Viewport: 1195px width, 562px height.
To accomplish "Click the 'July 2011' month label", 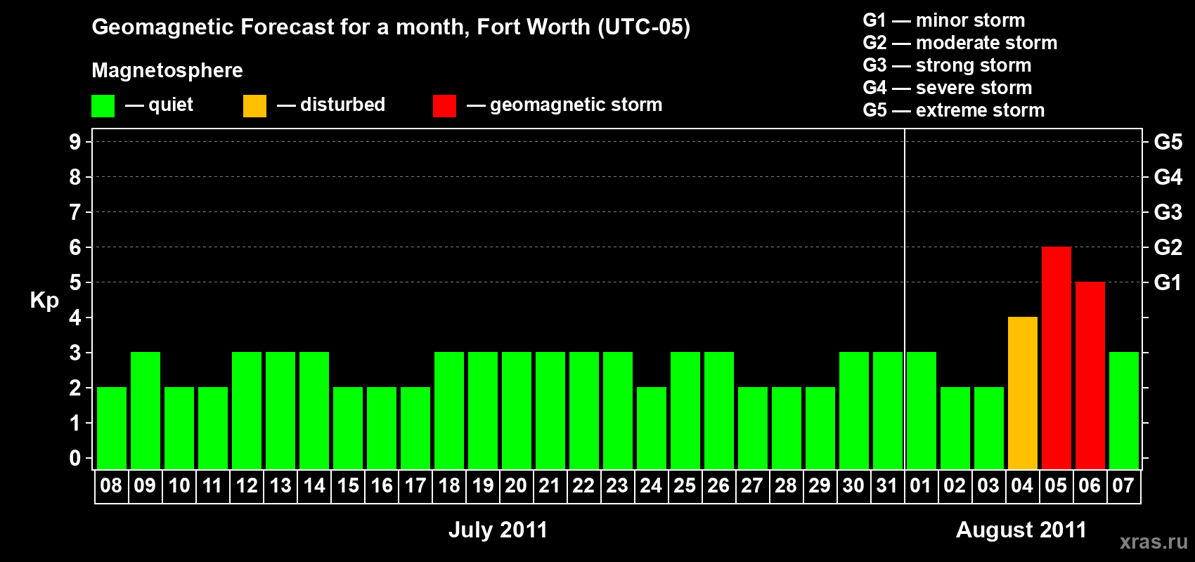I will [498, 530].
